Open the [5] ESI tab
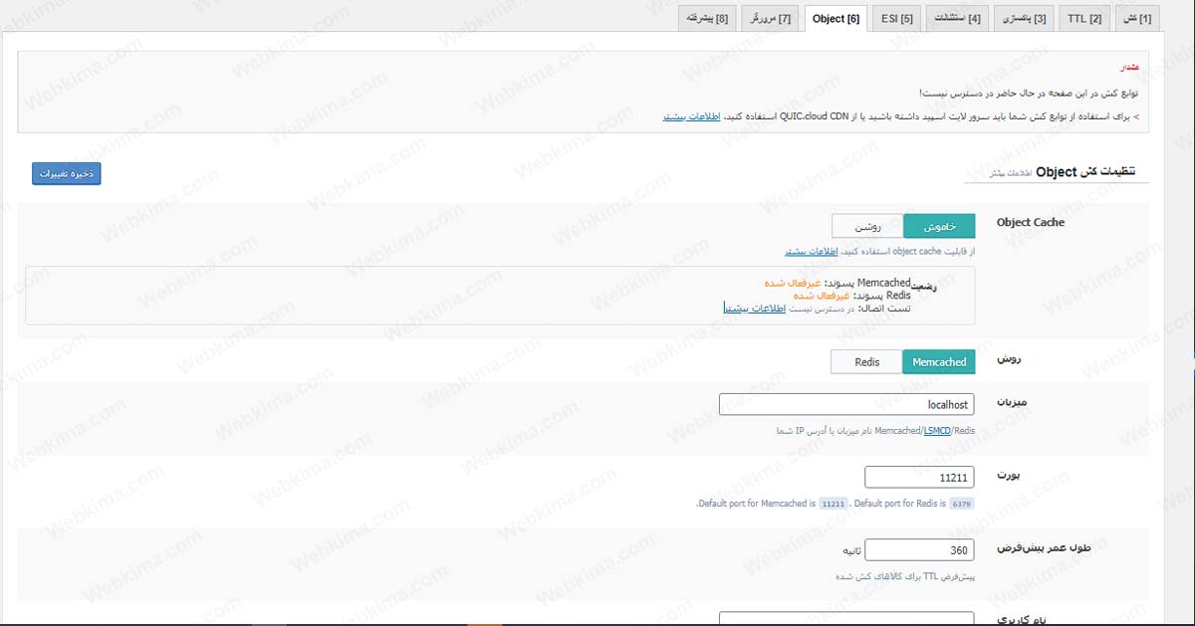The image size is (1195, 626). coord(897,19)
